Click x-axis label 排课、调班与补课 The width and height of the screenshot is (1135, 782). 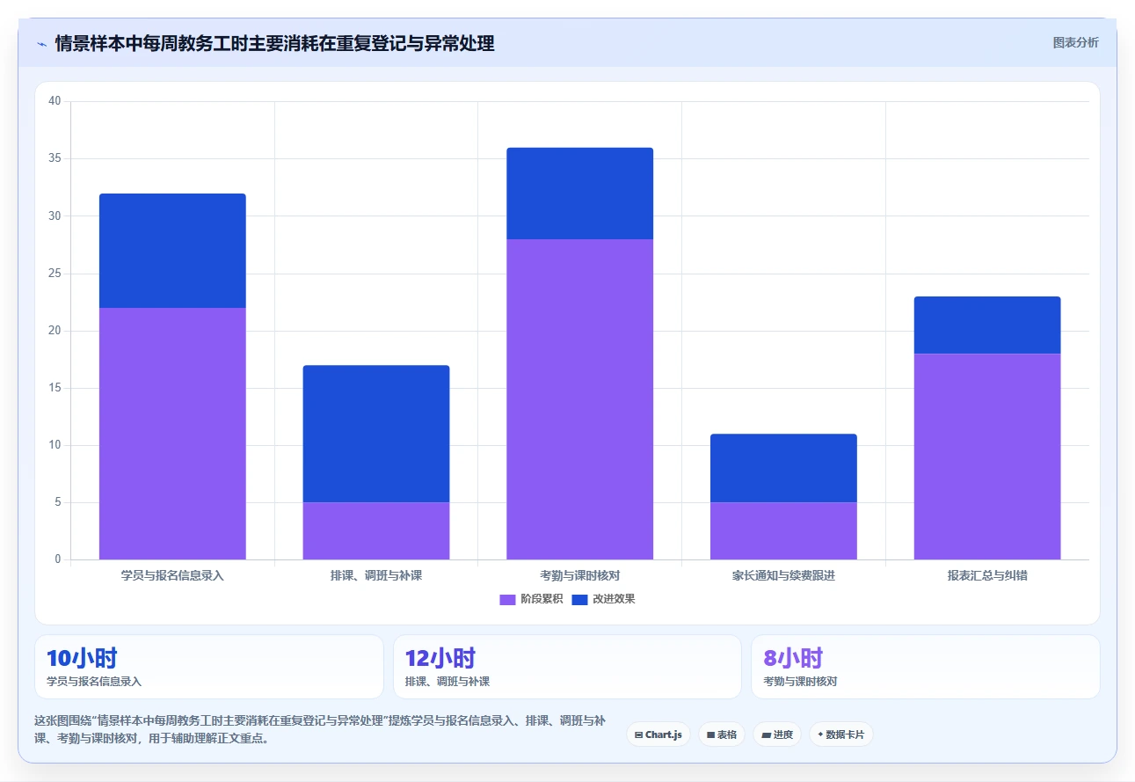click(x=376, y=576)
